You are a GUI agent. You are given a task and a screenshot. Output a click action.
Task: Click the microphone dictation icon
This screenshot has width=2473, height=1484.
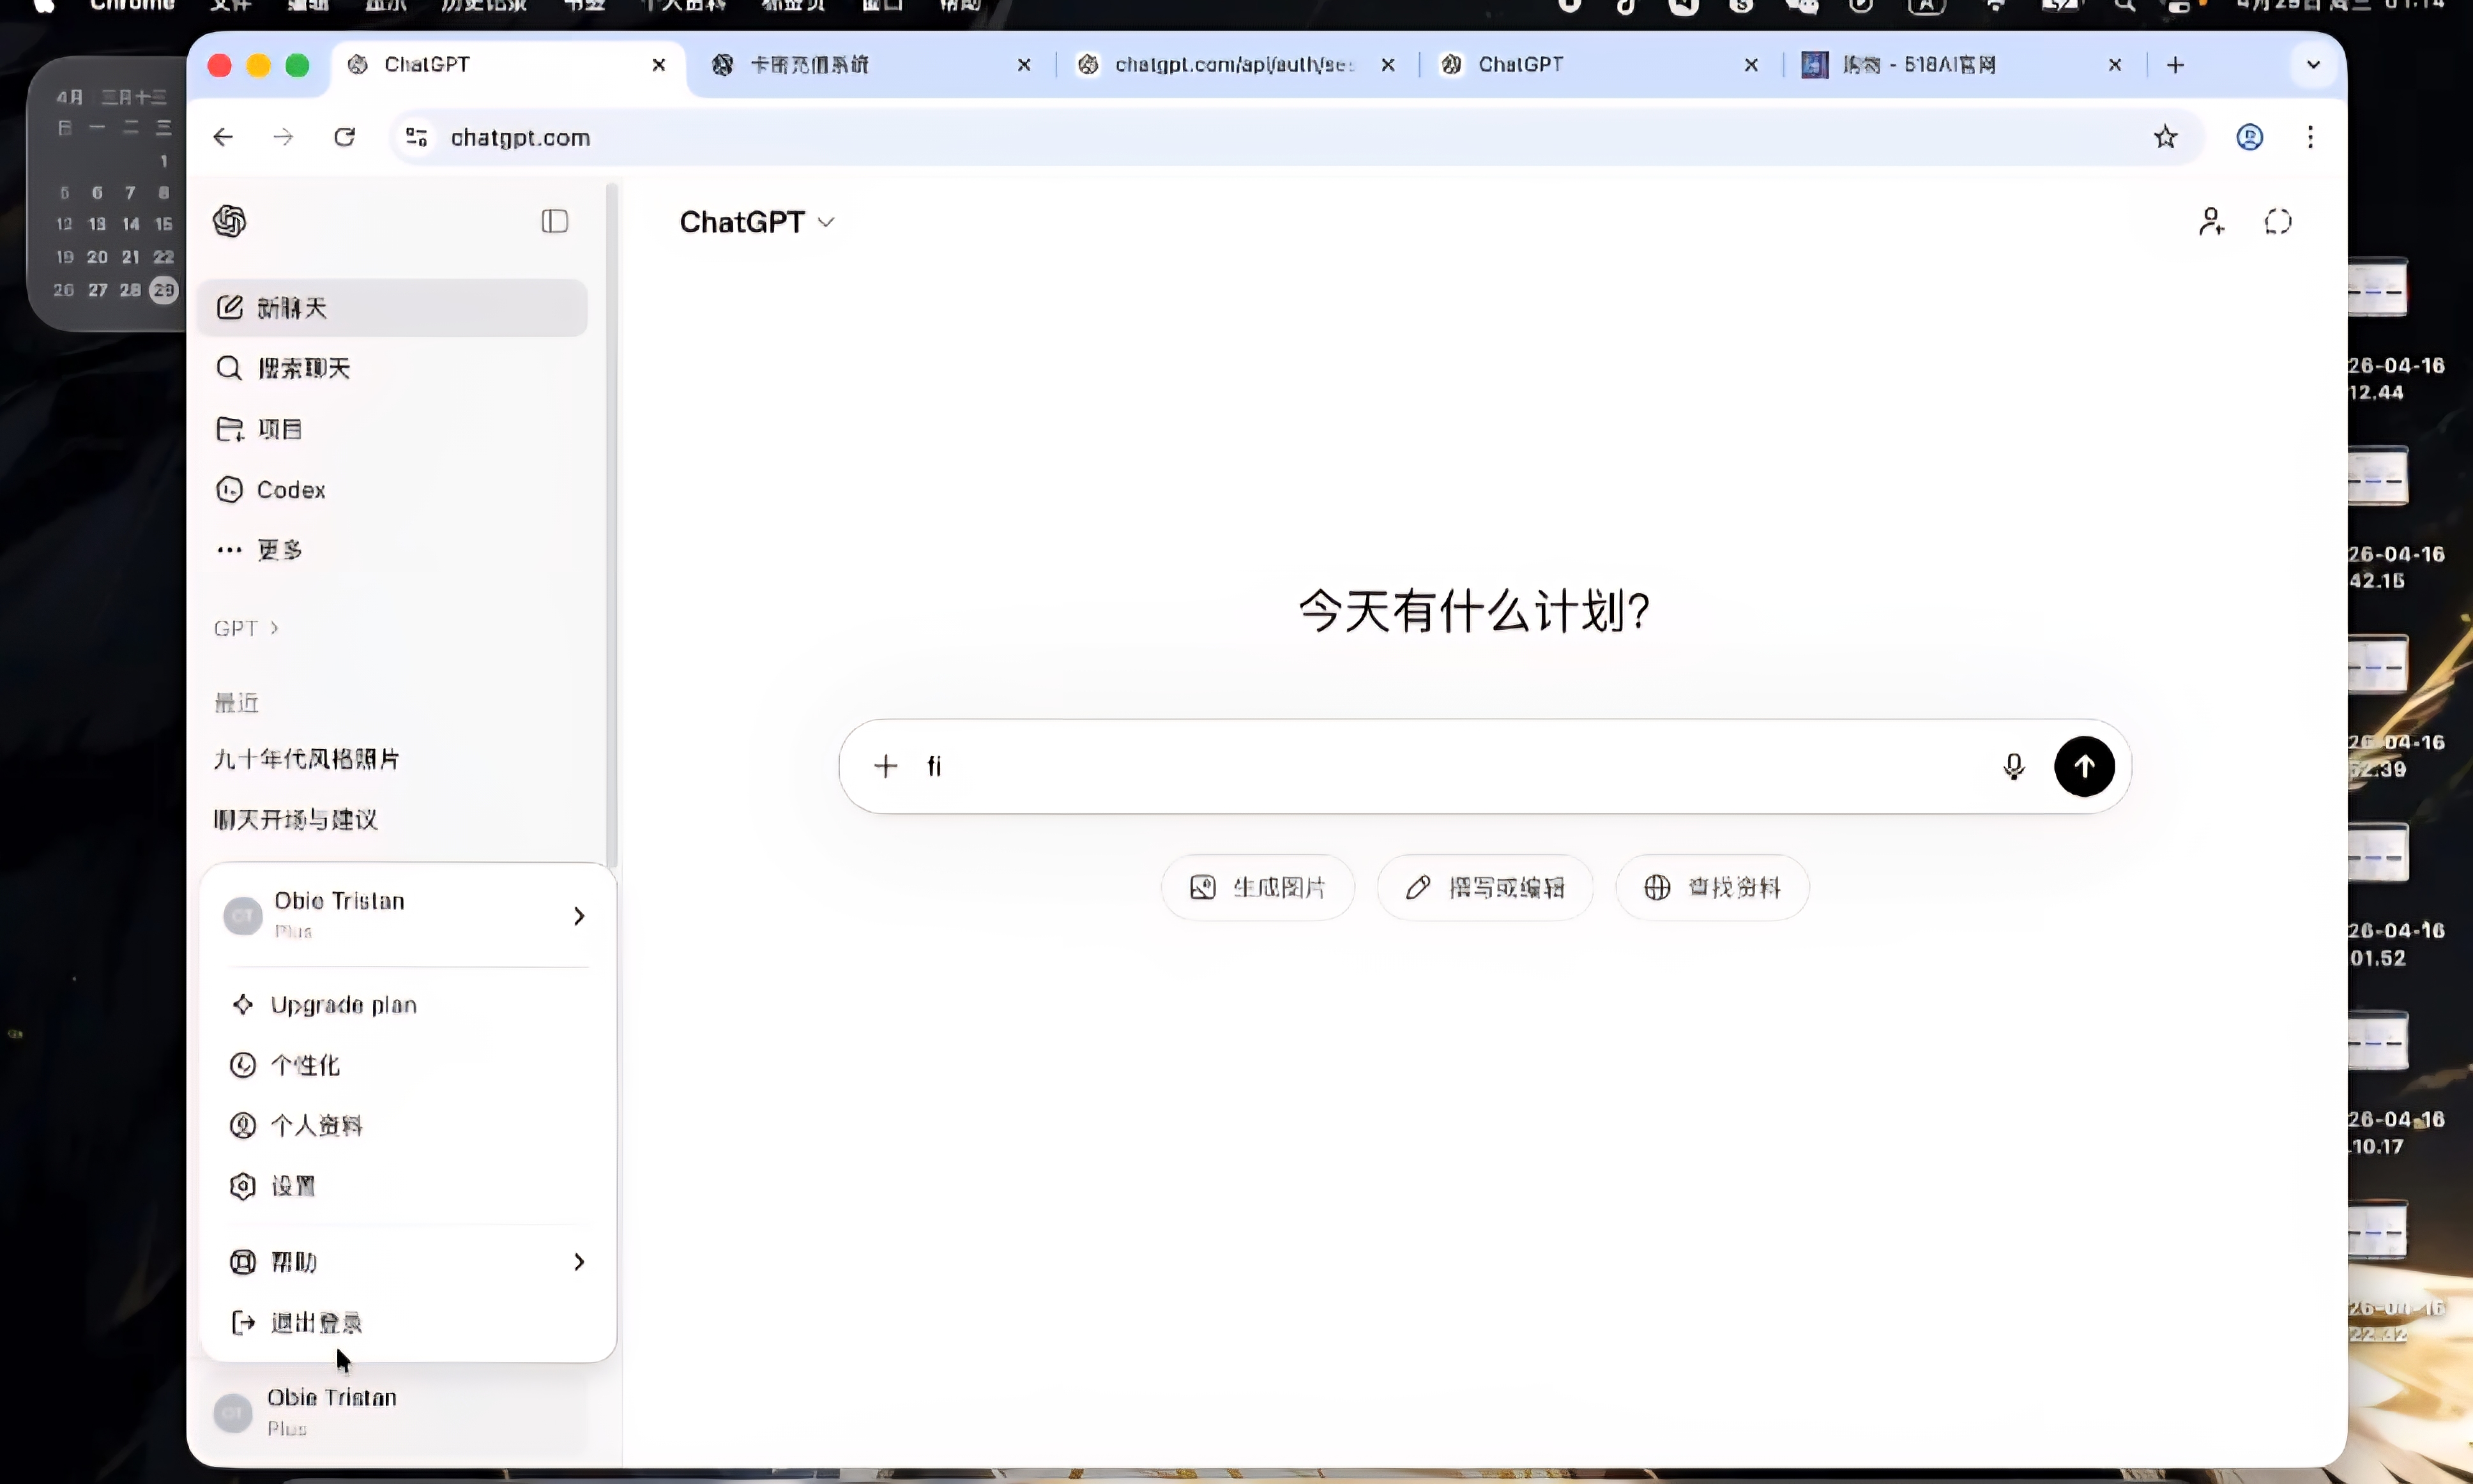pos(2013,767)
